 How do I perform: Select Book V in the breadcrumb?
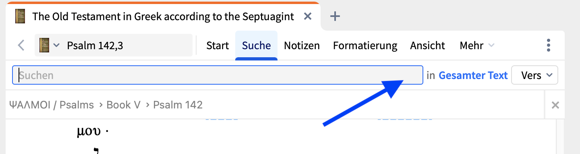(x=123, y=105)
